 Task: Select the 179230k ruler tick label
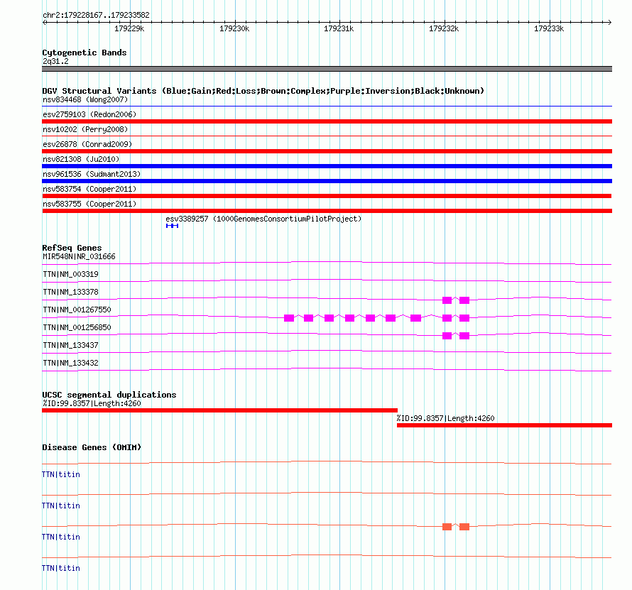click(234, 28)
